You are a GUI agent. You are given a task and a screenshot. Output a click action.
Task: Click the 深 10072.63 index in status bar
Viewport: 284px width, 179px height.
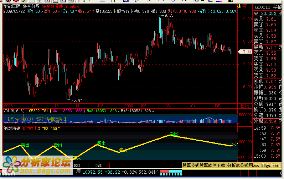click(89, 172)
